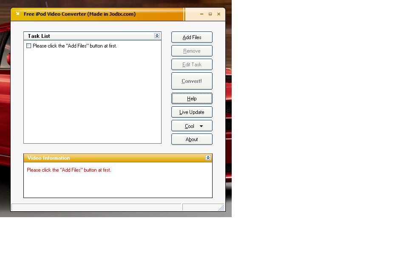Open the Help button
The height and width of the screenshot is (272, 409).
(192, 99)
